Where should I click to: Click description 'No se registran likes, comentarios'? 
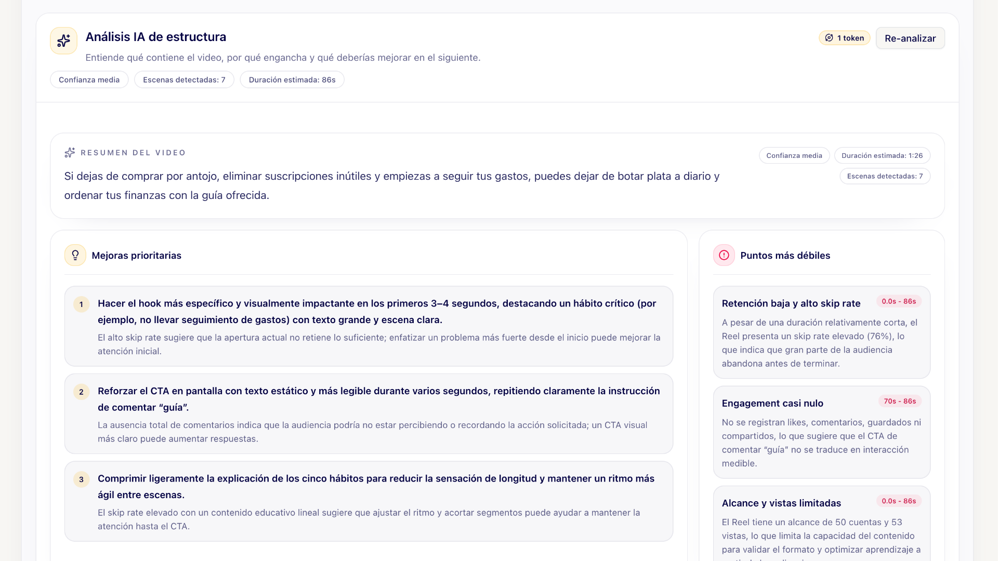pos(821,443)
